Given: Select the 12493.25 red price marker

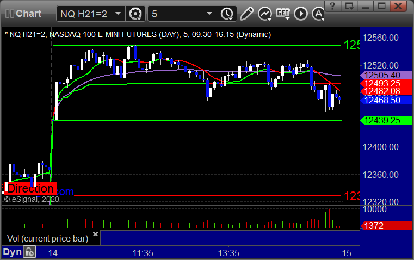Looking at the screenshot, I should 386,83.
